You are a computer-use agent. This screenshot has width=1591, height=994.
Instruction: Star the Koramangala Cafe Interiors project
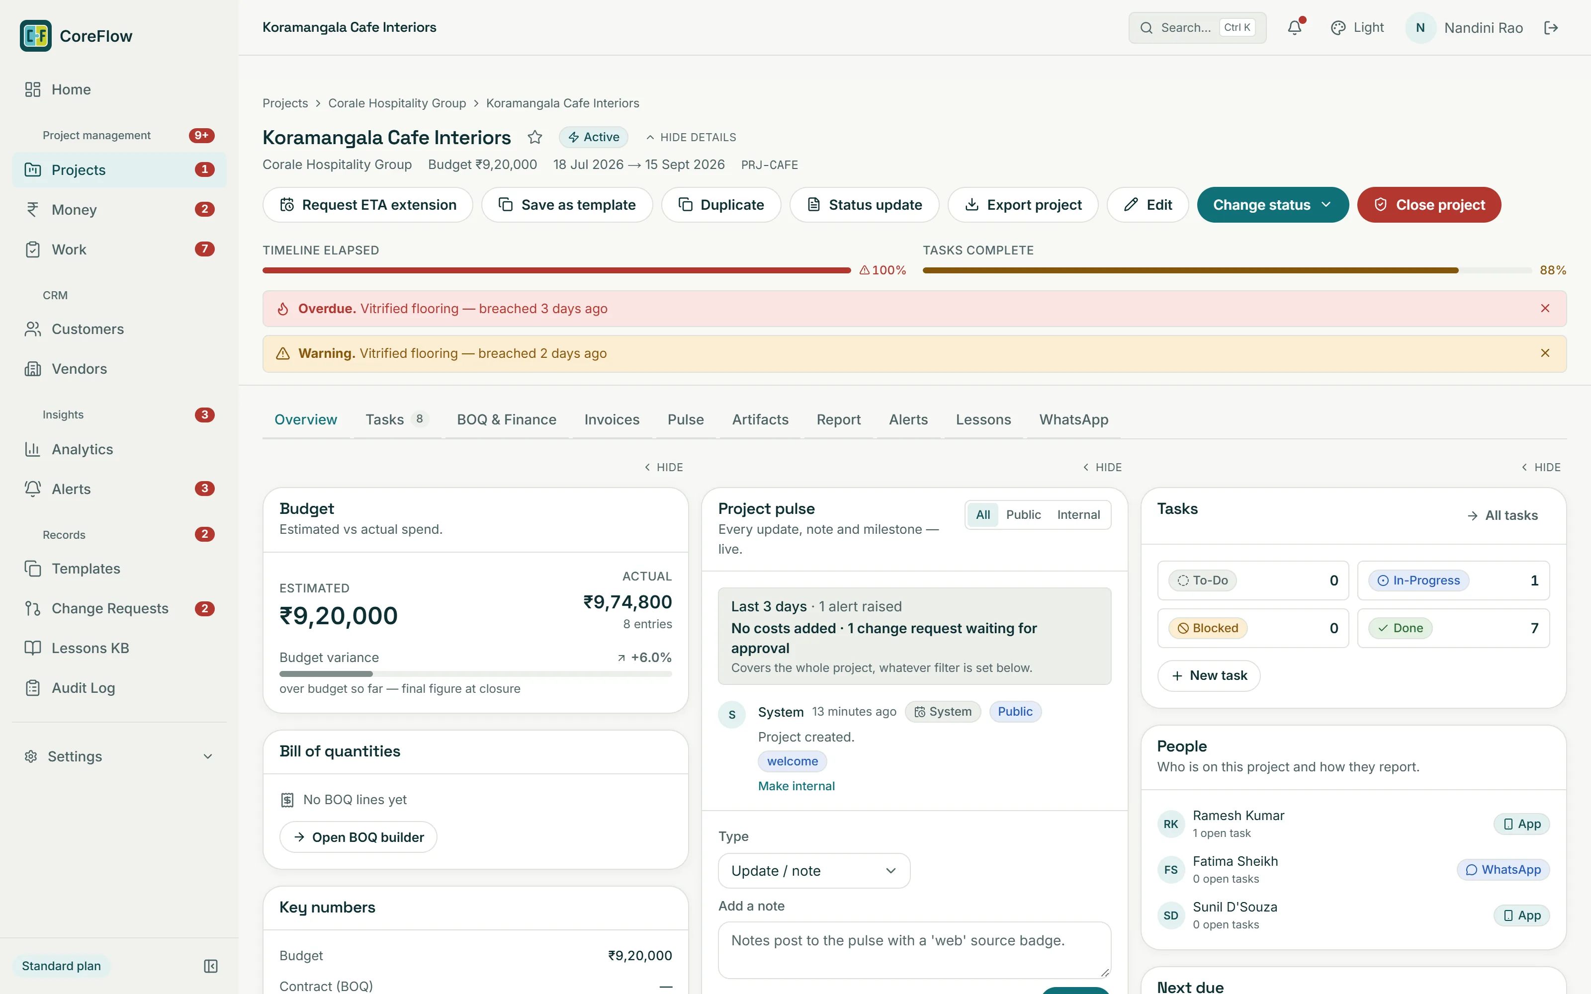pos(534,137)
